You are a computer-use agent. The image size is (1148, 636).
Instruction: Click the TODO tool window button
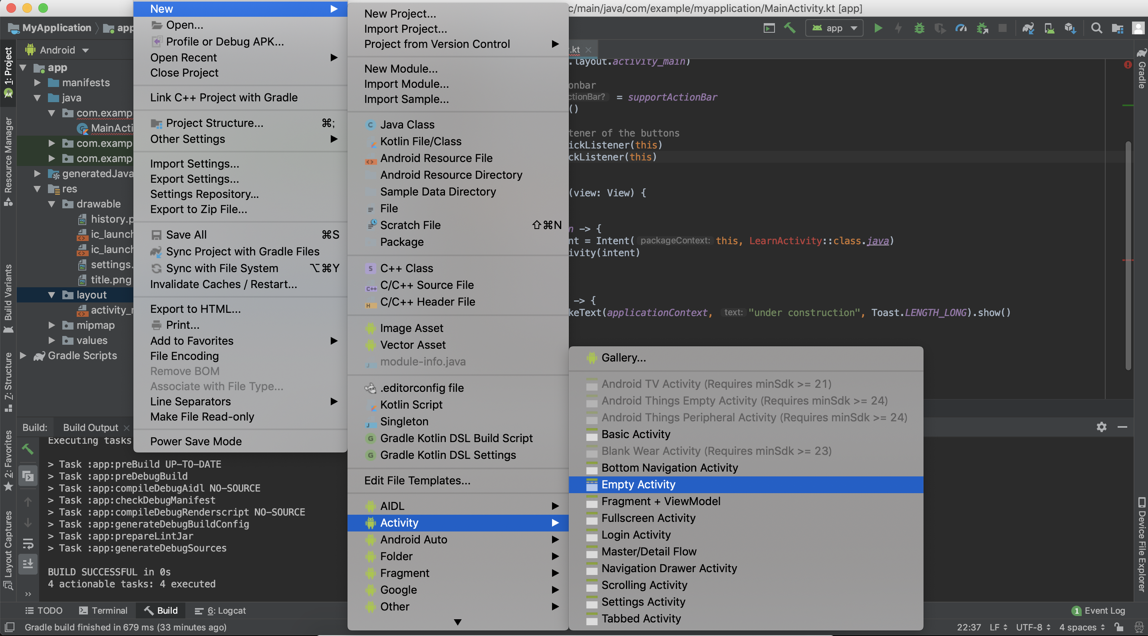click(x=43, y=610)
